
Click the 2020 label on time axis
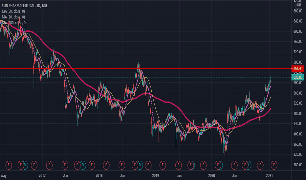[x=212, y=176]
